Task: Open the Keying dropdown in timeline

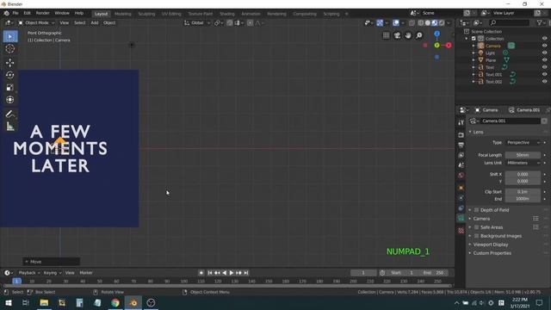Action: tap(52, 273)
